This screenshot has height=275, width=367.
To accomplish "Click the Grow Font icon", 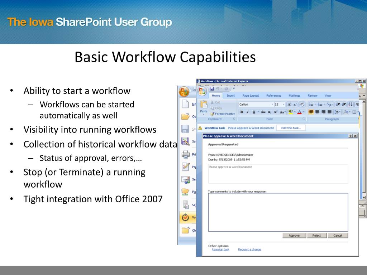I will point(289,104).
